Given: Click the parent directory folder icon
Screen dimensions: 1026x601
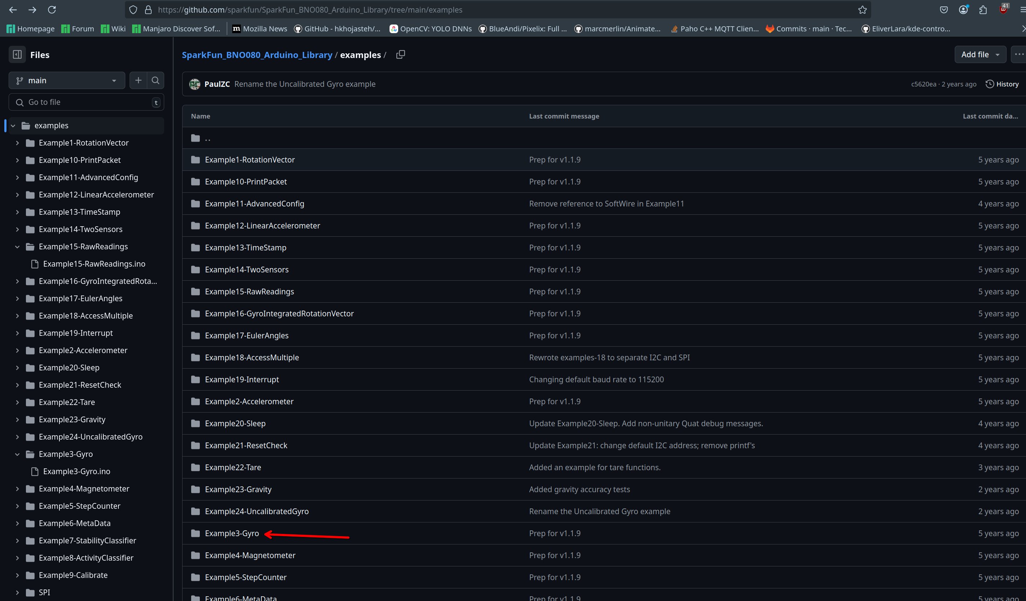Looking at the screenshot, I should click(195, 138).
